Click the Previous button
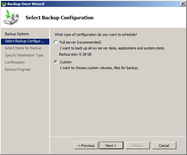This screenshot has width=187, height=155. coord(86,146)
